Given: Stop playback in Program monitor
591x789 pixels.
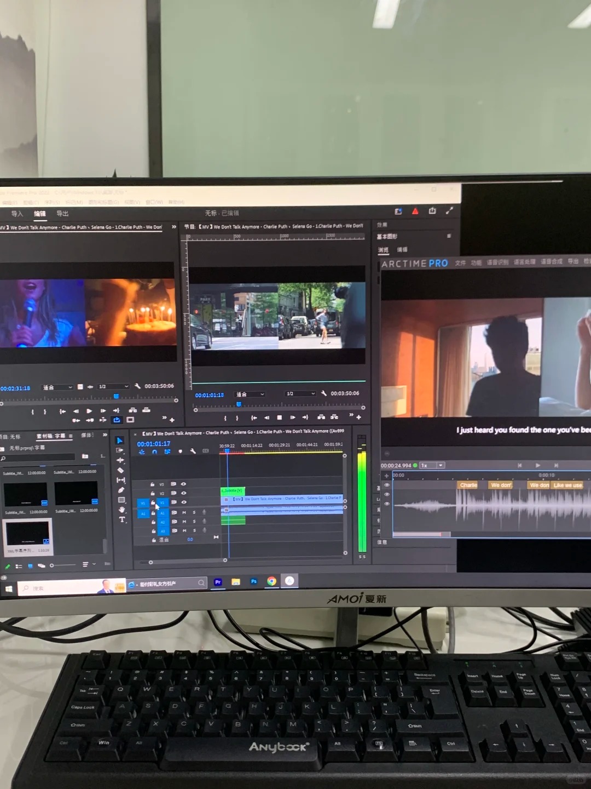Looking at the screenshot, I should (280, 418).
